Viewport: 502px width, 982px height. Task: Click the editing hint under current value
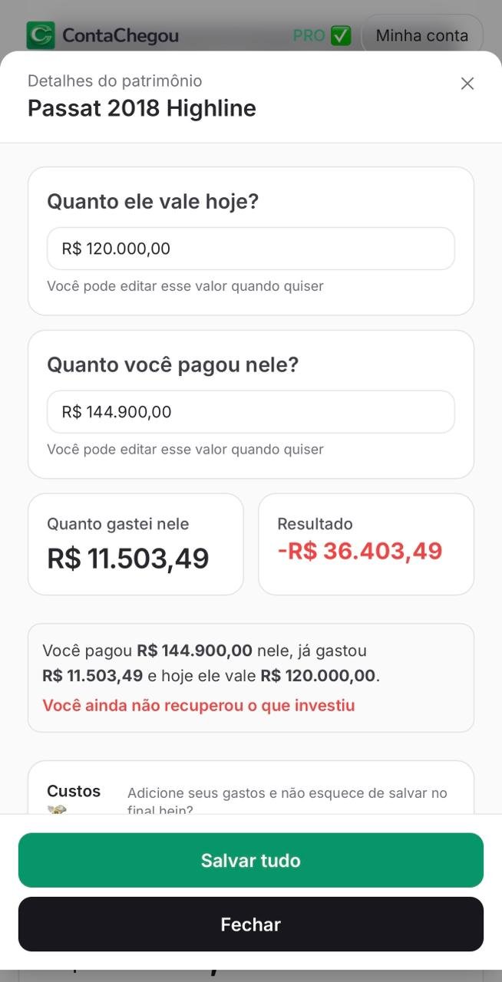point(187,285)
